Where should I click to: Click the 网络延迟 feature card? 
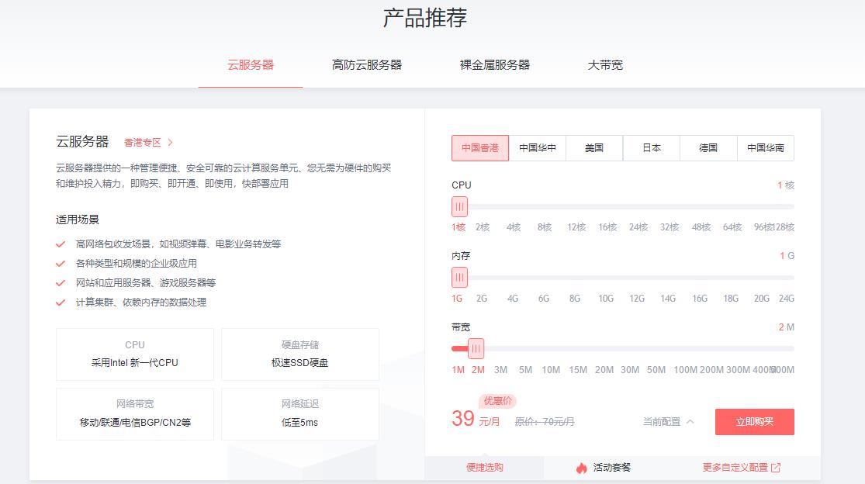click(300, 413)
